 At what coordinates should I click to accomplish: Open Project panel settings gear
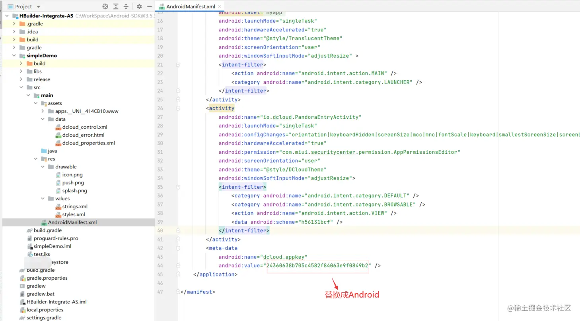click(x=139, y=6)
